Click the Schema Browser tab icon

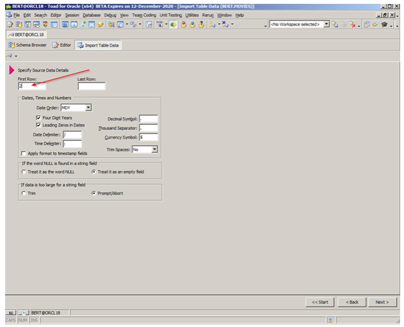12,45
